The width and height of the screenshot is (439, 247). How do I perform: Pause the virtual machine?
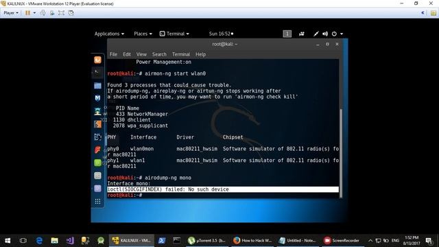point(27,13)
